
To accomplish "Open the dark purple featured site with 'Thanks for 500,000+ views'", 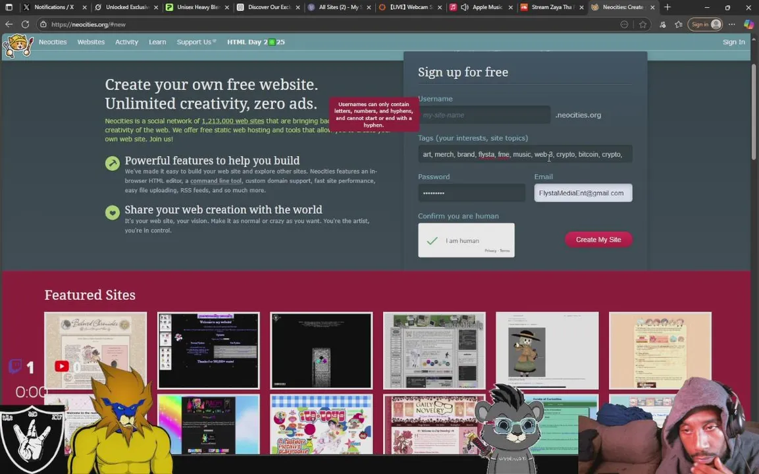I will tap(209, 350).
